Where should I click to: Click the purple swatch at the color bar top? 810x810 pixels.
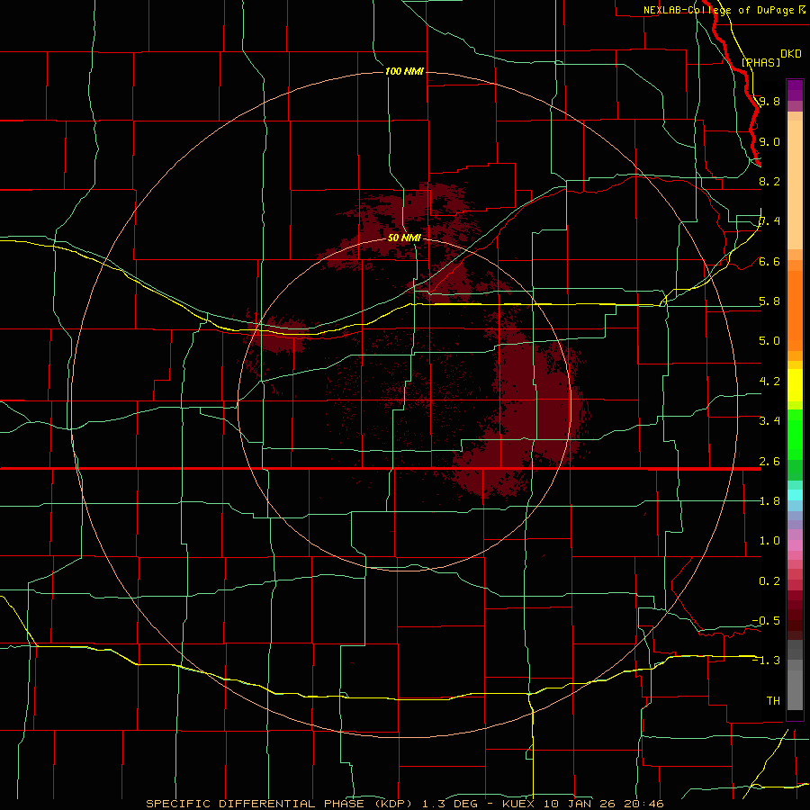[795, 90]
